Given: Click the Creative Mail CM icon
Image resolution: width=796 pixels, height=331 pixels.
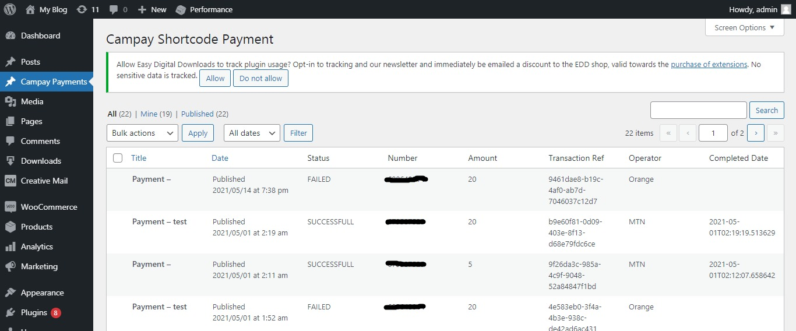Looking at the screenshot, I should coord(10,181).
